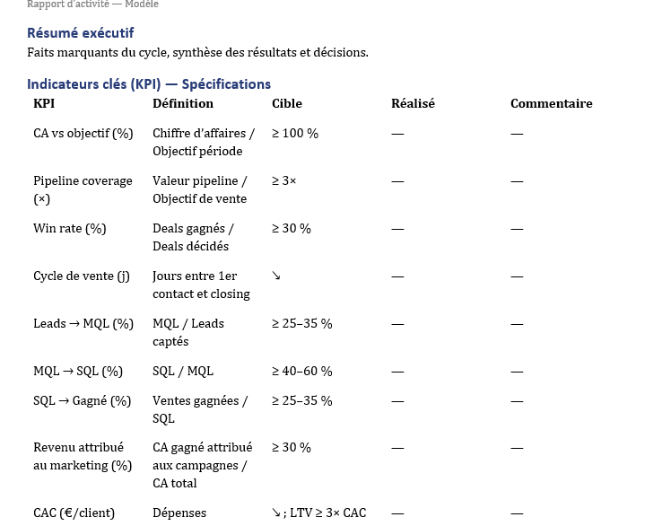Click the "≥ 100 %" target cell
Image resolution: width=671 pixels, height=526 pixels.
pyautogui.click(x=295, y=133)
